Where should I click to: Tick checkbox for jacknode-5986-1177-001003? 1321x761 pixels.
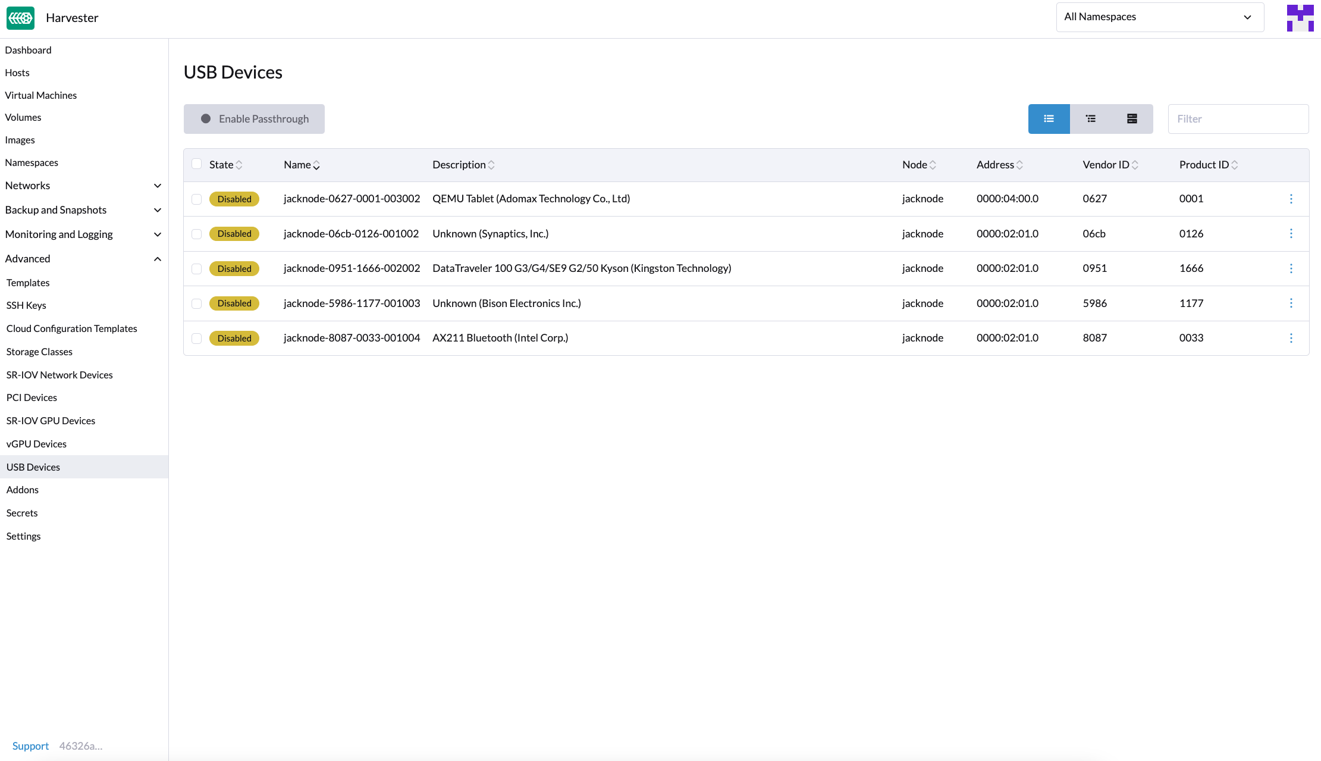[197, 303]
